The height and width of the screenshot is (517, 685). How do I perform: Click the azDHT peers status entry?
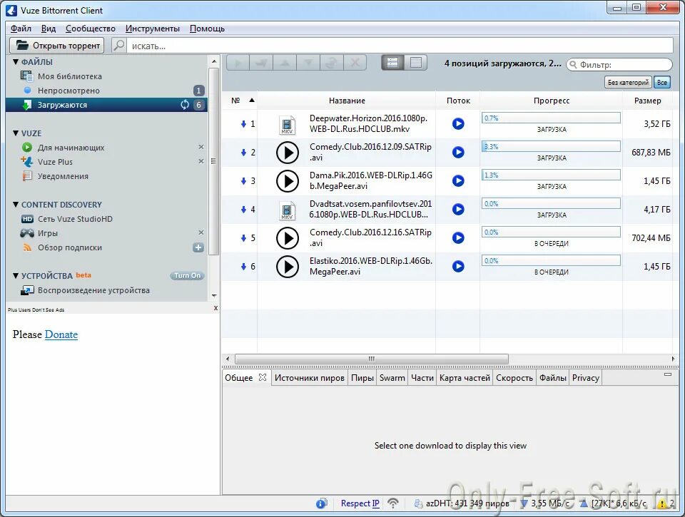click(462, 503)
